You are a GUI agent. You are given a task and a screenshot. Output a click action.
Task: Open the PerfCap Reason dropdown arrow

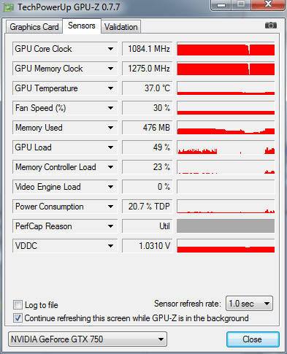click(x=110, y=226)
